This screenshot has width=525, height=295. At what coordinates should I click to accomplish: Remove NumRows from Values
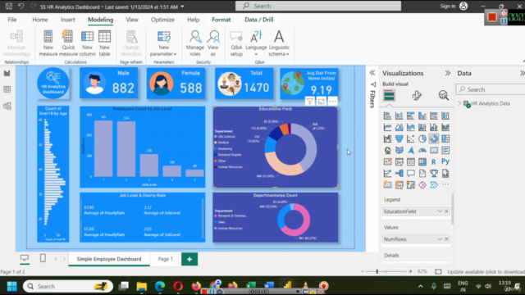[446, 239]
